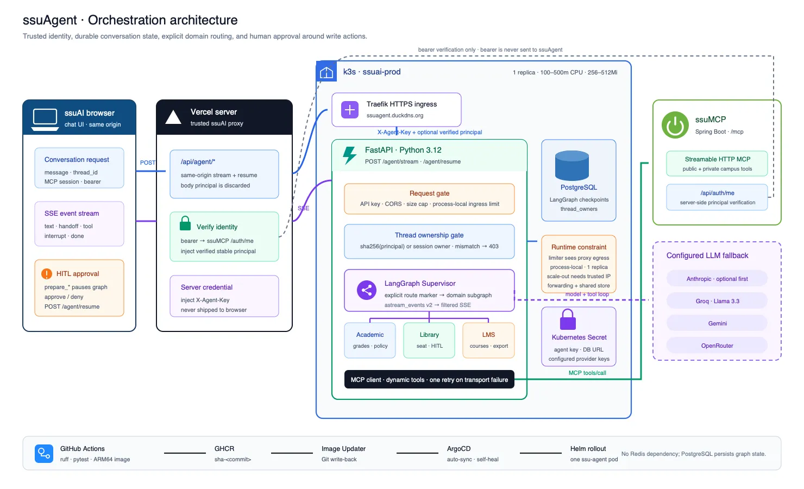Click the GitHub Actions blue icon
Viewport: 804px width, 489px height.
tap(43, 454)
